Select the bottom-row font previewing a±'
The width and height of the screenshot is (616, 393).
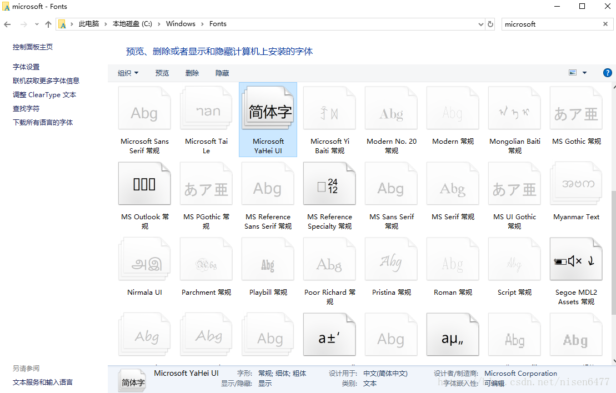tap(329, 335)
